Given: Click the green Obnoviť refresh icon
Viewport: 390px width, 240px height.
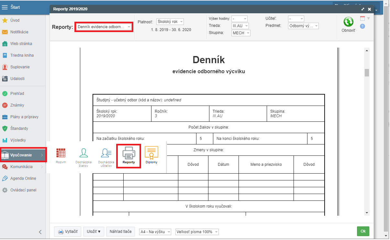Looking at the screenshot, I should 348,22.
